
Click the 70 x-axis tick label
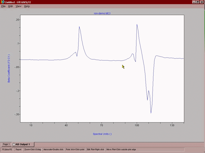(101, 125)
